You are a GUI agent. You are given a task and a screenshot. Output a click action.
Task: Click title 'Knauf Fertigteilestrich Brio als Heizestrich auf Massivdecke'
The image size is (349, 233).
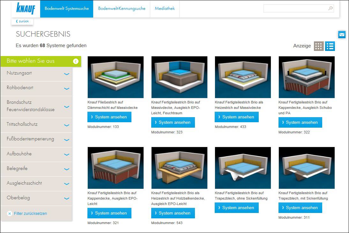click(x=239, y=105)
